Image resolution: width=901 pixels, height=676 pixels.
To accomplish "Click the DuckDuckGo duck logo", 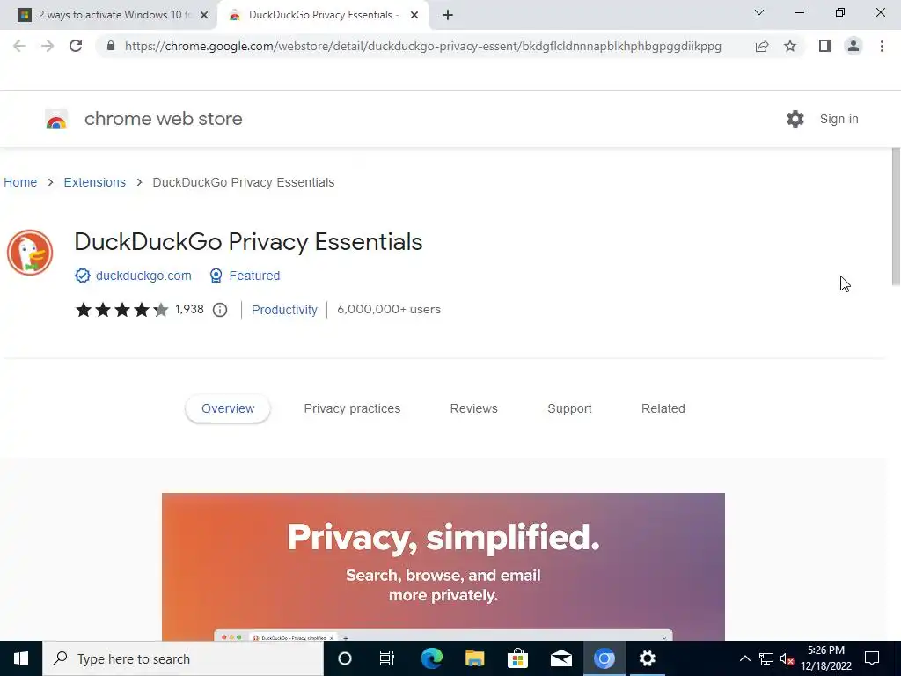I will 30,253.
